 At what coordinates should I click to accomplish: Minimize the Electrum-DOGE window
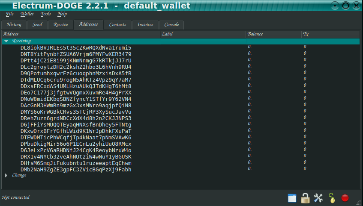(x=335, y=6)
